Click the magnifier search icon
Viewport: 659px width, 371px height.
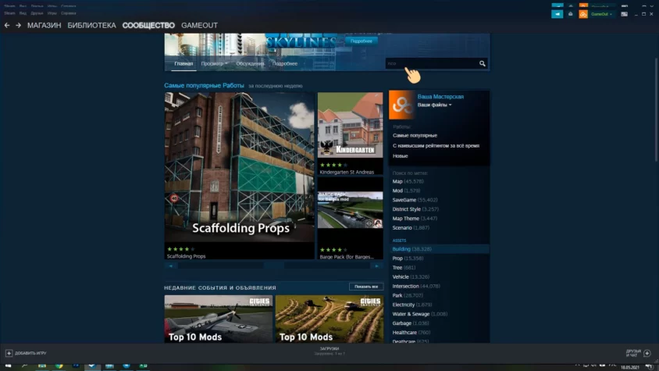point(482,63)
